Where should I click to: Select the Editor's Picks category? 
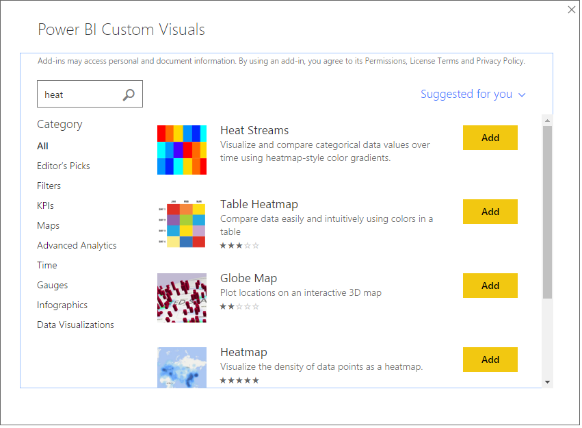coord(64,166)
